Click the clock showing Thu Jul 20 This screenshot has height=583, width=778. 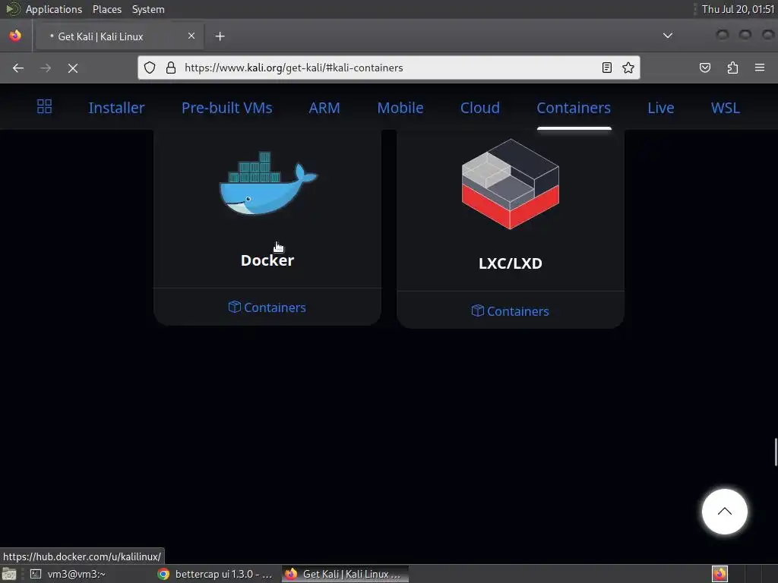click(738, 9)
